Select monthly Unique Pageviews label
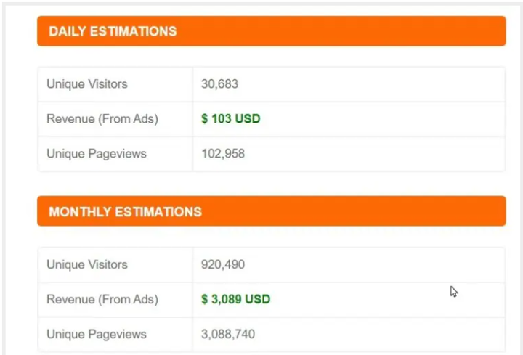Screen dimensions: 523x355 tap(97, 335)
